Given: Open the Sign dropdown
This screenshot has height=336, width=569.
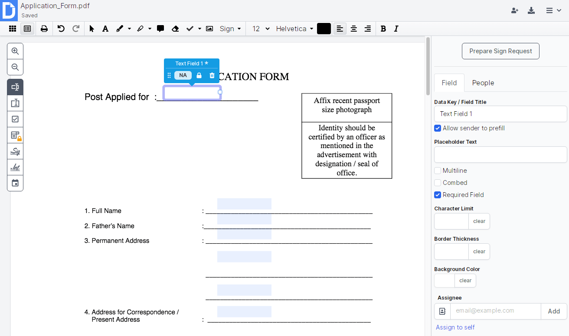Looking at the screenshot, I should [x=230, y=29].
